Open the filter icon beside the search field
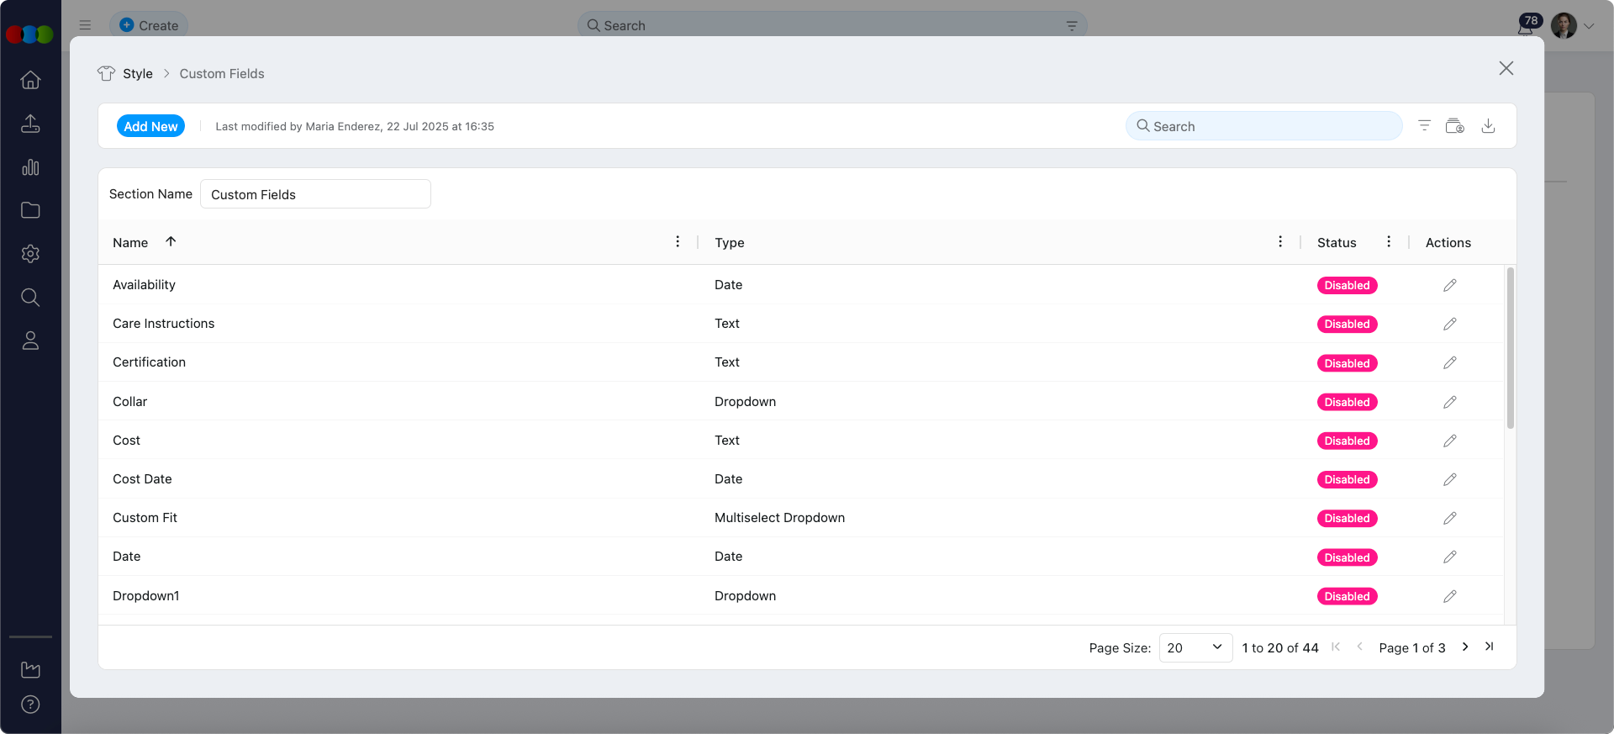 (1424, 126)
